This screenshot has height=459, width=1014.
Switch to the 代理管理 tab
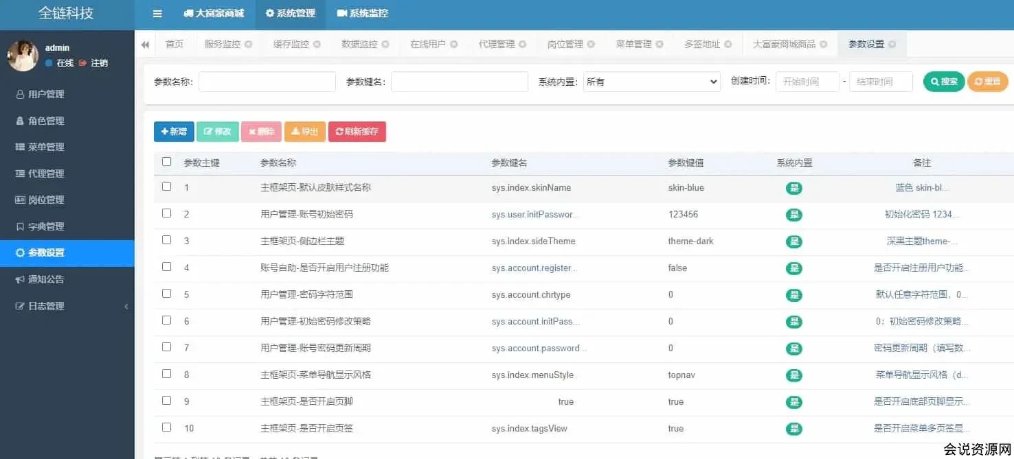[497, 44]
